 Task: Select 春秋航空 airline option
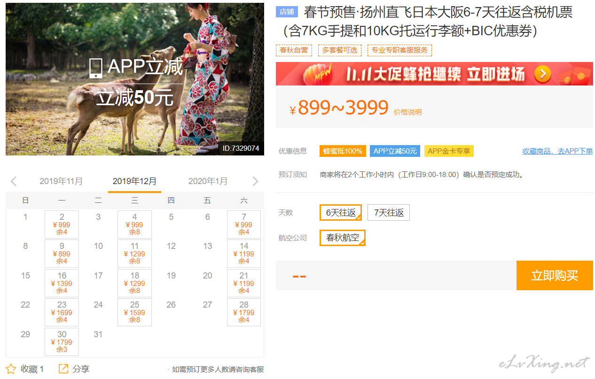click(x=342, y=238)
